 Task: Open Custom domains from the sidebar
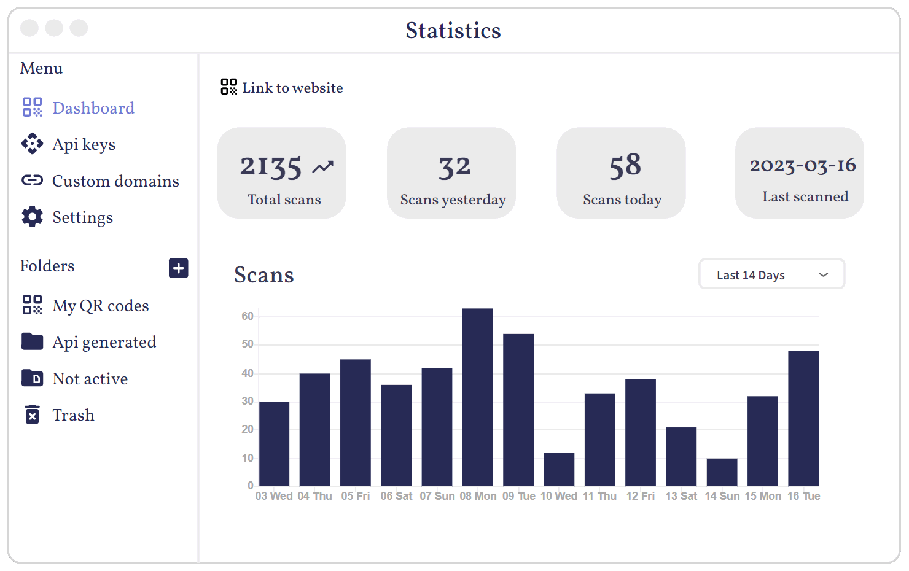pos(115,181)
